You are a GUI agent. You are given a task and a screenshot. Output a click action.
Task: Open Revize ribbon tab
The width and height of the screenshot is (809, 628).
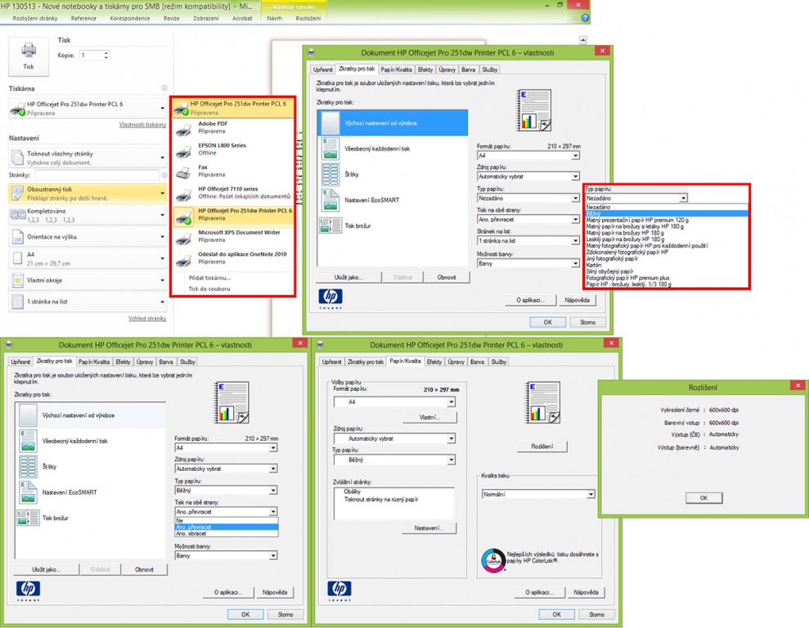[171, 18]
